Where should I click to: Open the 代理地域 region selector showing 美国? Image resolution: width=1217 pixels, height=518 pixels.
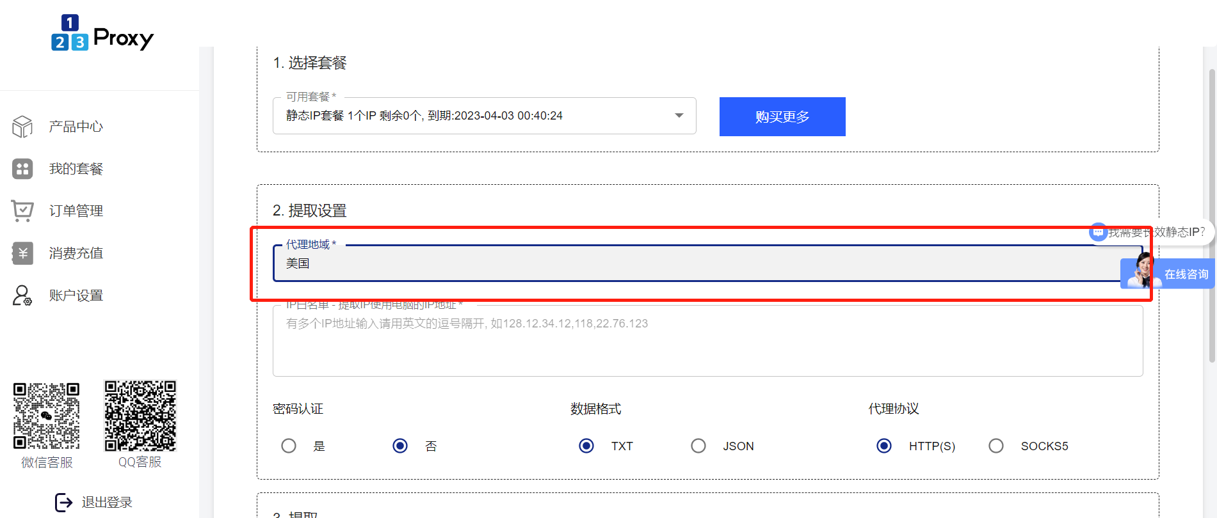[x=698, y=263]
